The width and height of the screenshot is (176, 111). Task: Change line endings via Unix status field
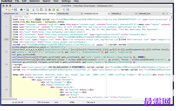point(56,102)
